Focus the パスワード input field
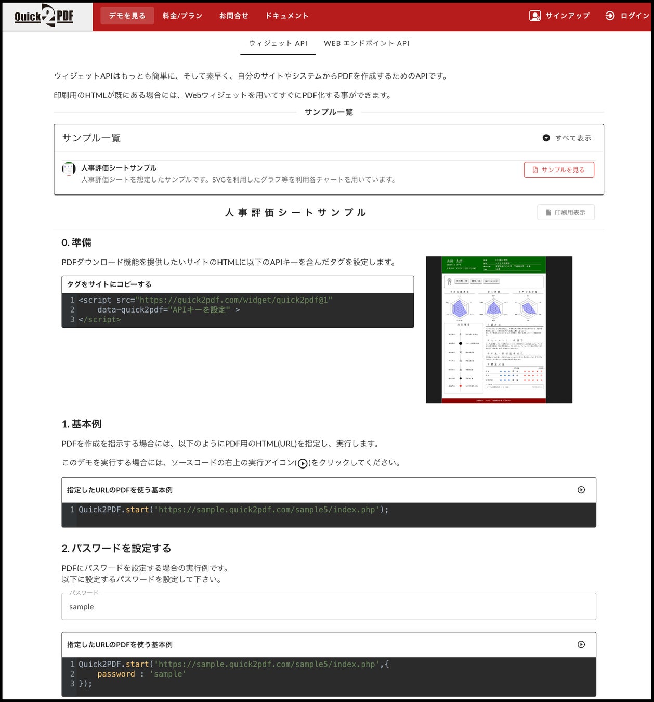Viewport: 654px width, 702px height. (329, 606)
